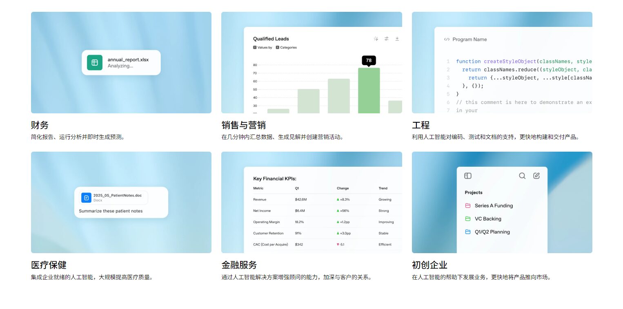Click the highlighted bar labeled 78

tap(369, 90)
